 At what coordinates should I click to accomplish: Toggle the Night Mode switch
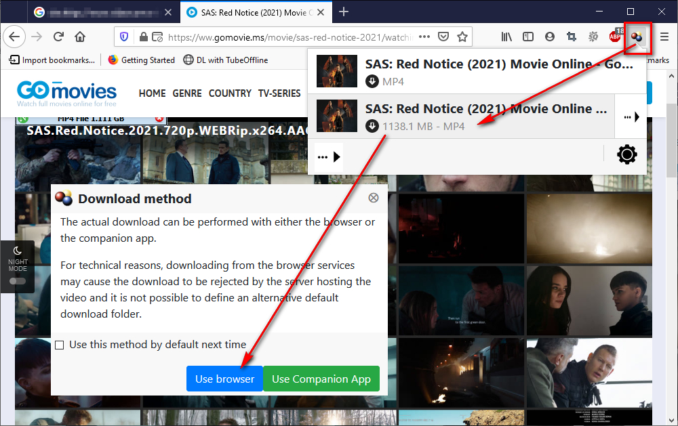18,281
